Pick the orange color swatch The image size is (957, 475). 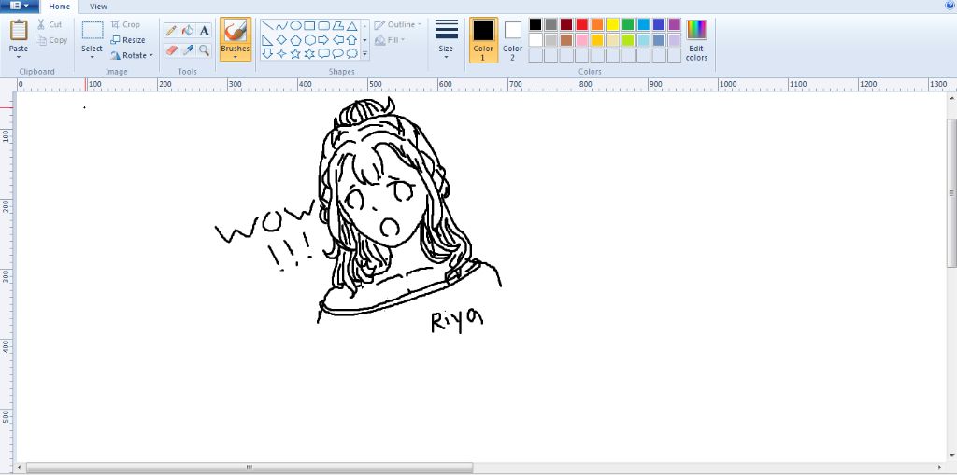coord(597,24)
